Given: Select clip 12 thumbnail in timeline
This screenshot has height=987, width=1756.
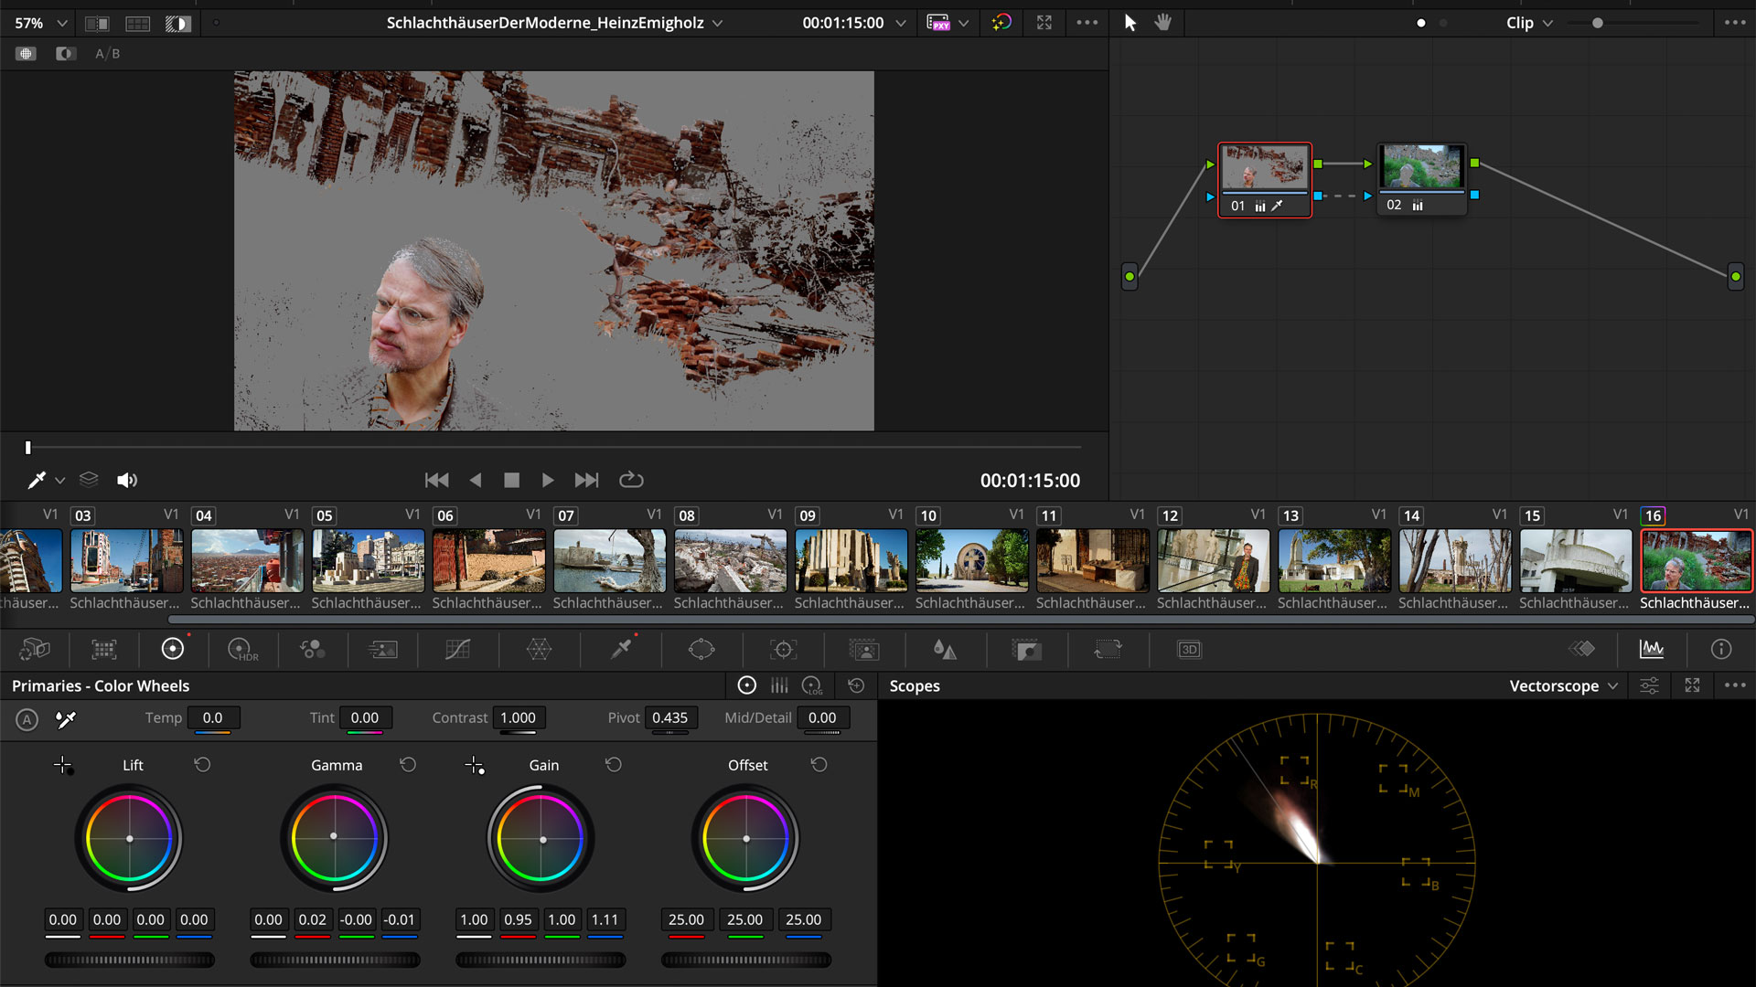Looking at the screenshot, I should pyautogui.click(x=1213, y=561).
